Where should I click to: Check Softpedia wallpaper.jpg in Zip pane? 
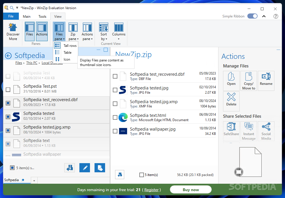click(x=115, y=131)
